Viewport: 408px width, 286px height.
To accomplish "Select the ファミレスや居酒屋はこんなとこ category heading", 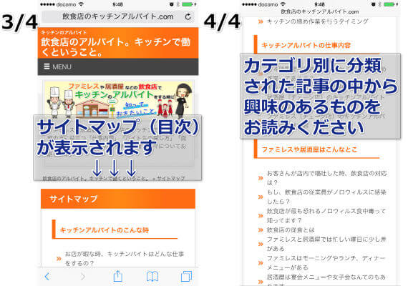I will point(309,149).
